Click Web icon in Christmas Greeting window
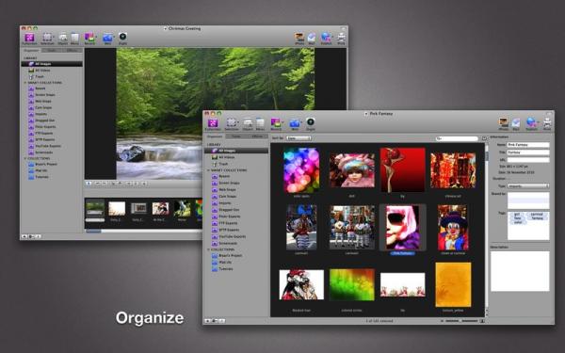Viewport: 565px width, 353px height. (107, 38)
